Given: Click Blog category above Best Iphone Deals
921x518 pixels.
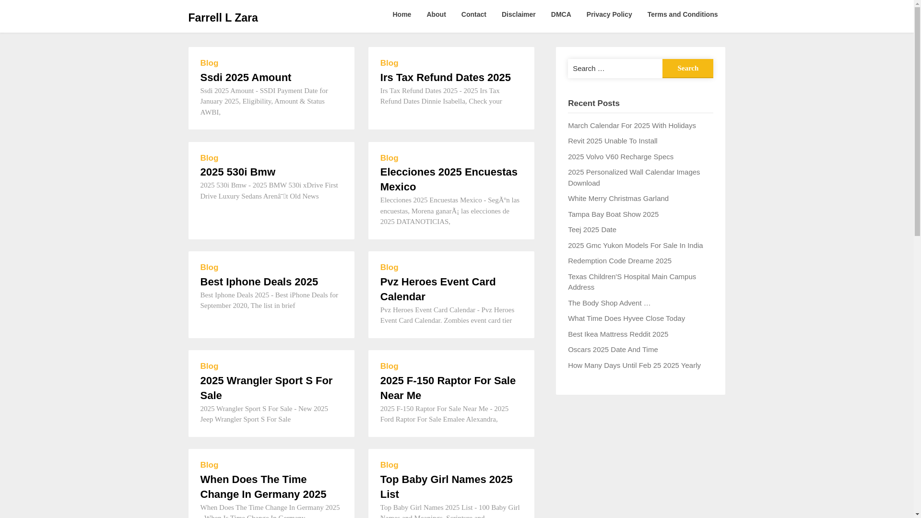Looking at the screenshot, I should click(x=209, y=267).
